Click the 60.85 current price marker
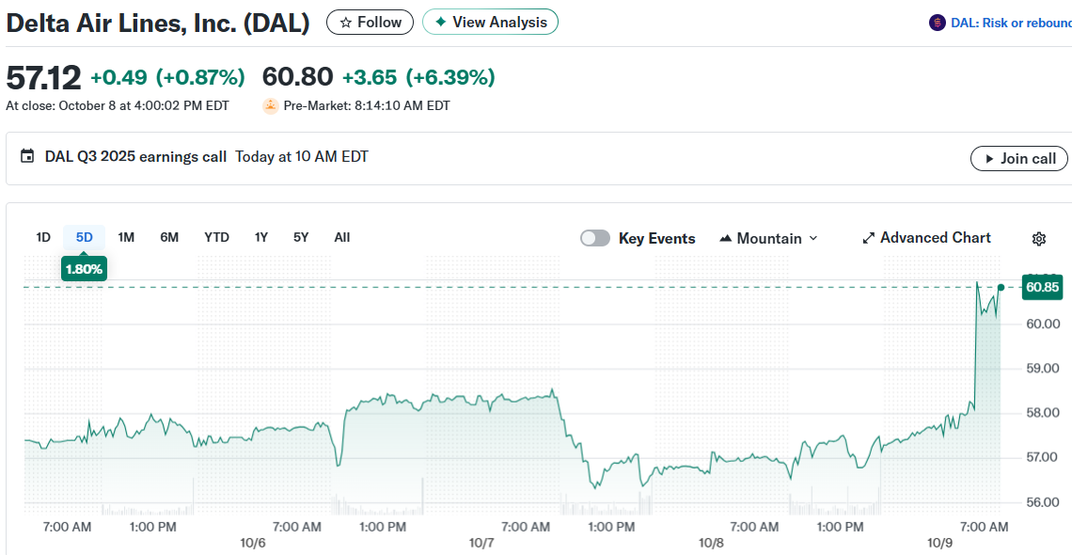Viewport: 1072px width, 555px height. pos(1042,287)
